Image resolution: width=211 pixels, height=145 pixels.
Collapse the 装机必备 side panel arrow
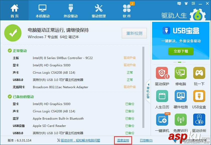(148, 85)
